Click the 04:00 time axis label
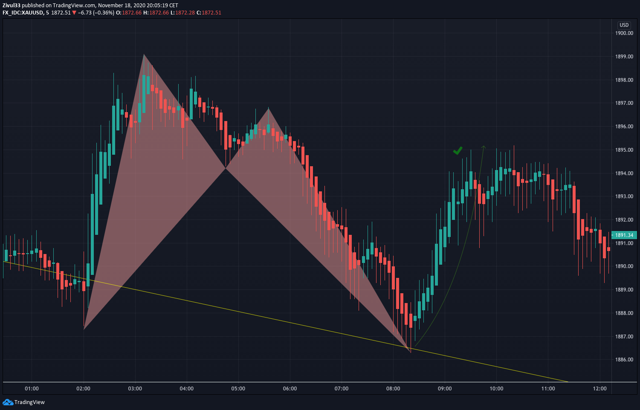This screenshot has height=410, width=640. [187, 389]
